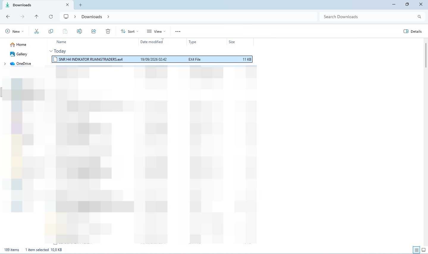The height and width of the screenshot is (254, 428).
Task: Click the 1 item selected status text
Action: click(x=37, y=250)
